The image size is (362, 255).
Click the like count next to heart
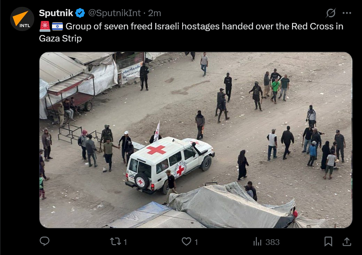point(196,242)
